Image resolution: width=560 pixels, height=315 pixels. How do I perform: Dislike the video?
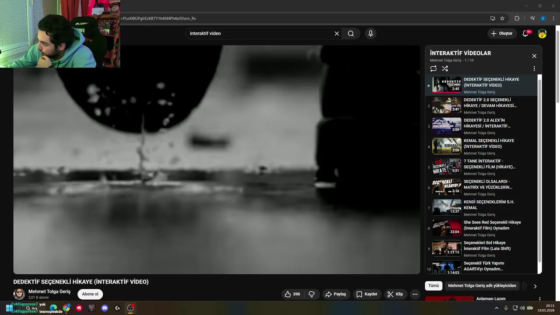[311, 294]
